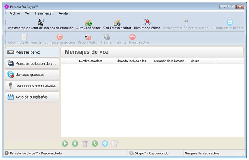
Task: Click Ninguna llamada activa status text
Action: click(x=202, y=153)
